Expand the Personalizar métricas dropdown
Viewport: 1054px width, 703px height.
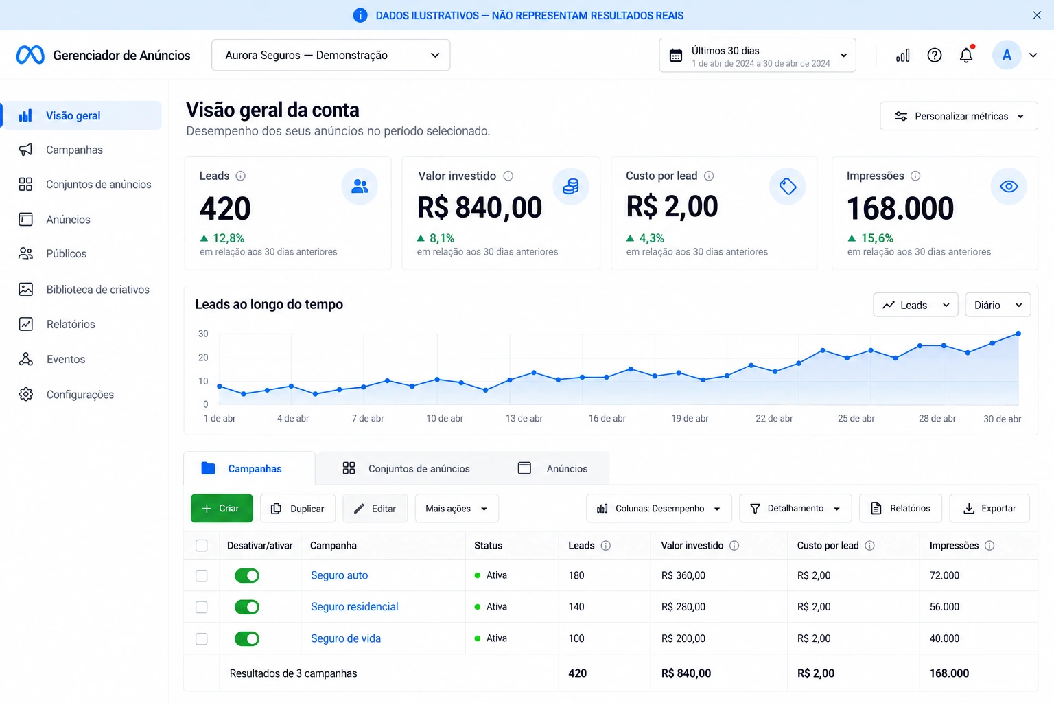pos(959,116)
